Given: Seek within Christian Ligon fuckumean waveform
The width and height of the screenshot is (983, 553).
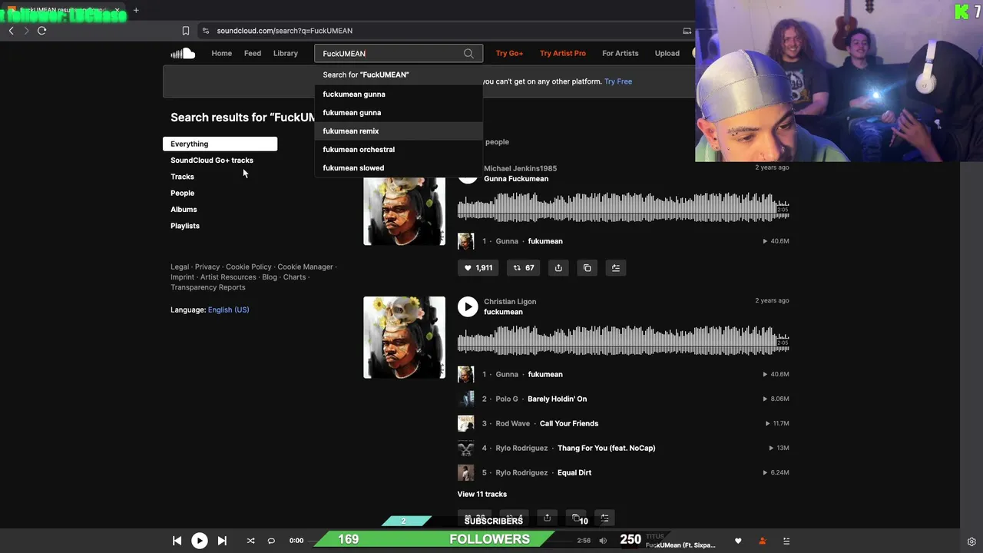Looking at the screenshot, I should click(624, 341).
